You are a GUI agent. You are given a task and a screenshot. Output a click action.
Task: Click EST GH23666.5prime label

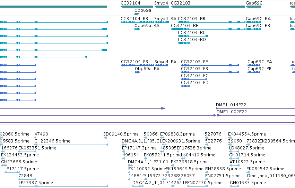(x=19, y=162)
